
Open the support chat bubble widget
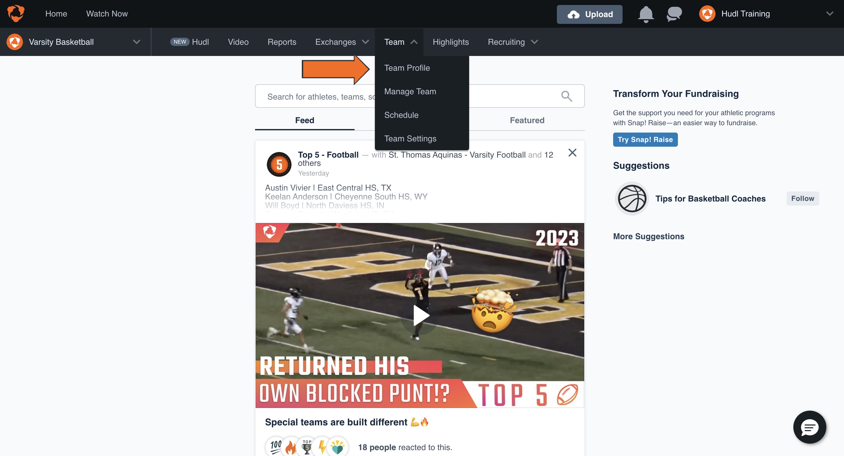point(809,427)
